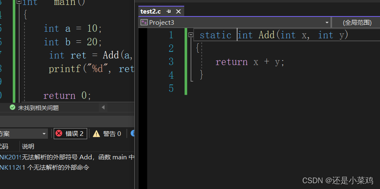Select the error row 1 个无法解析的外部命令
The height and width of the screenshot is (189, 380).
point(67,168)
